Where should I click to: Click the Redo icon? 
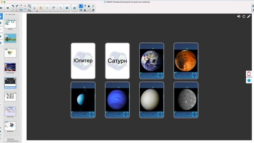tap(17, 6)
